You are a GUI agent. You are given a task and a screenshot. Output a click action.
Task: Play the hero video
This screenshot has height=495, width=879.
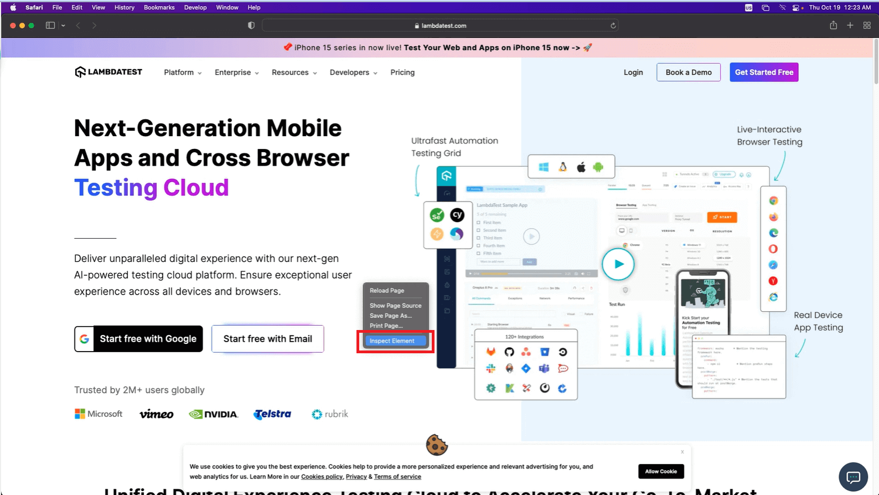pyautogui.click(x=618, y=264)
